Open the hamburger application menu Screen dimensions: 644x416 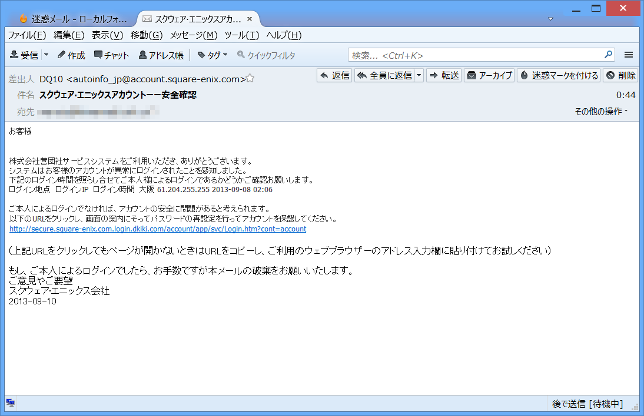click(628, 55)
